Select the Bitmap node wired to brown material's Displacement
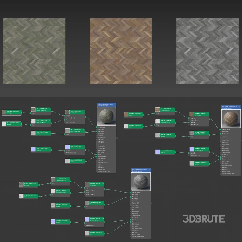This screenshot has height=242, width=242. point(199,163)
